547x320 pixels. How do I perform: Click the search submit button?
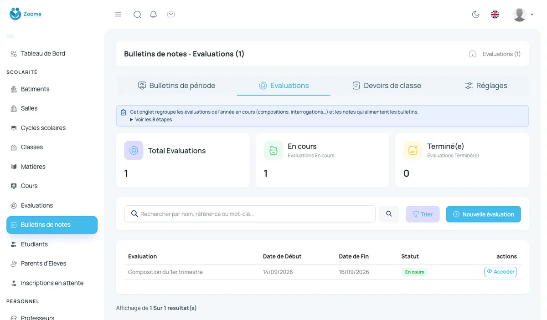click(x=389, y=214)
